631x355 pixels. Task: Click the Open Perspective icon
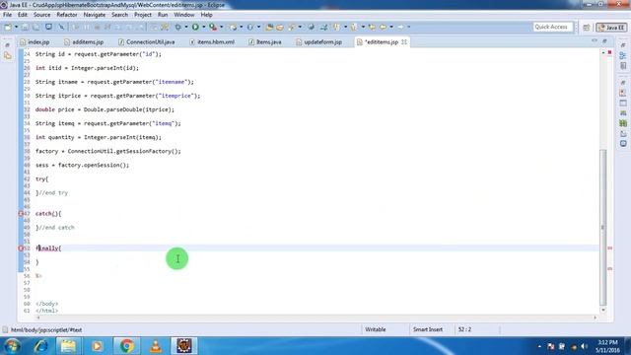click(587, 28)
